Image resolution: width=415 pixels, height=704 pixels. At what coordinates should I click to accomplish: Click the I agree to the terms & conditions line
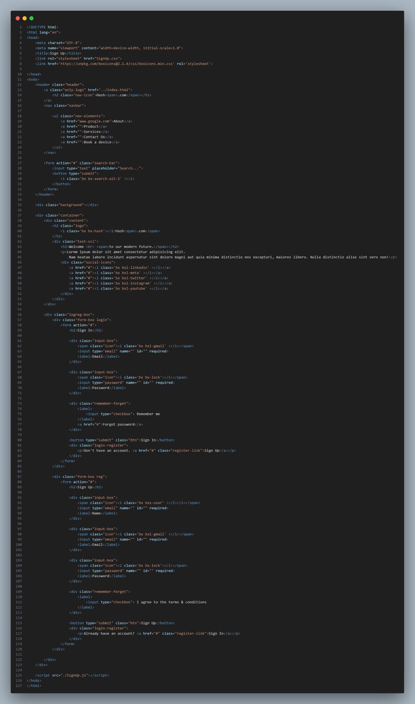(147, 602)
